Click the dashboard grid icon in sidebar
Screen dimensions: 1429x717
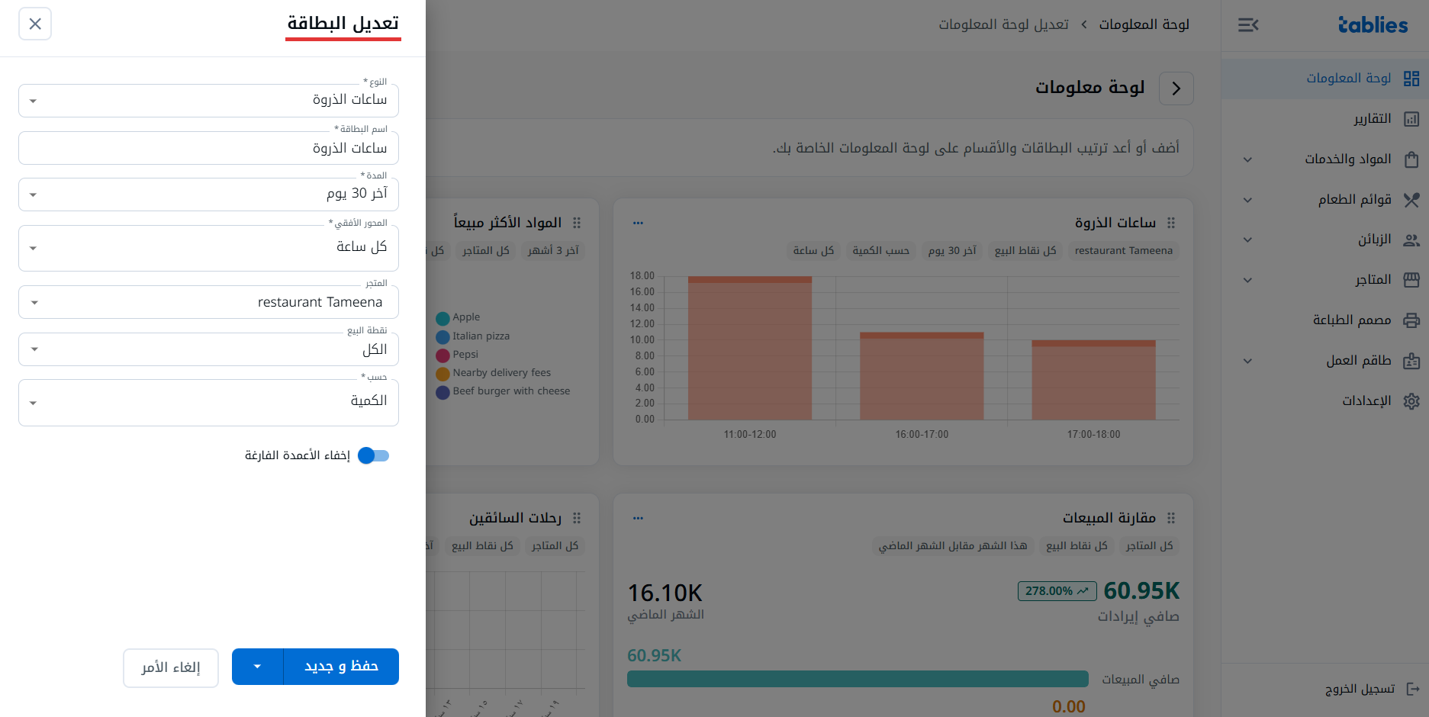pos(1411,79)
